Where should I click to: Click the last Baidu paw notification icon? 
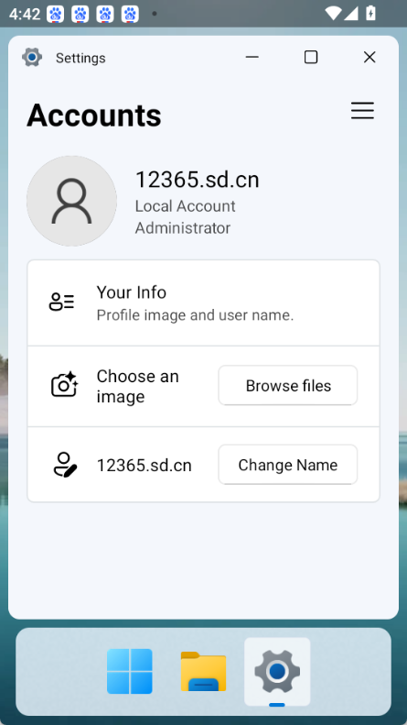click(130, 14)
